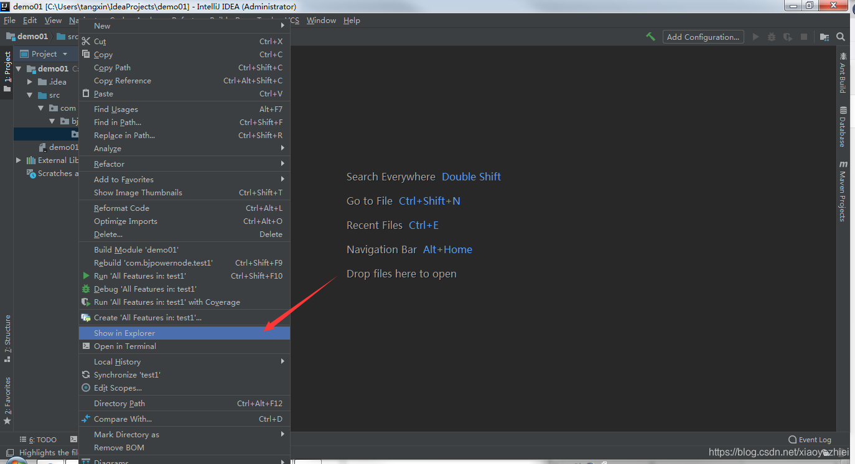
Task: Select Synchronize 'test1' entry
Action: (184, 375)
